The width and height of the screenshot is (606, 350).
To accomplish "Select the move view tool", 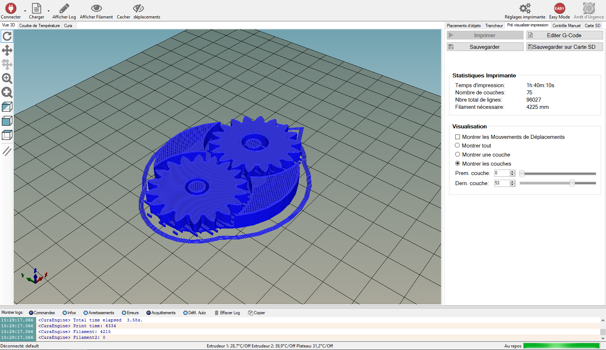I will click(7, 50).
